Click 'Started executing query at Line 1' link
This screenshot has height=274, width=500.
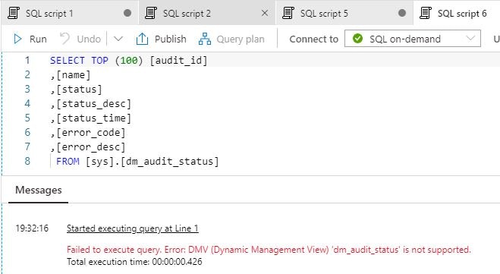132,228
